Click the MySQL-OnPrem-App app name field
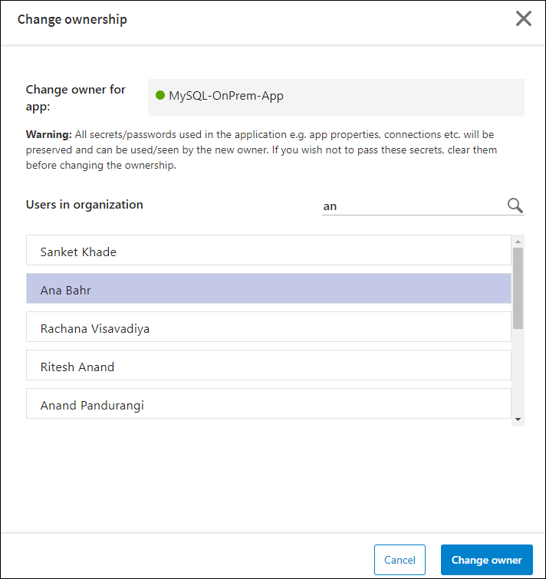 (x=336, y=97)
